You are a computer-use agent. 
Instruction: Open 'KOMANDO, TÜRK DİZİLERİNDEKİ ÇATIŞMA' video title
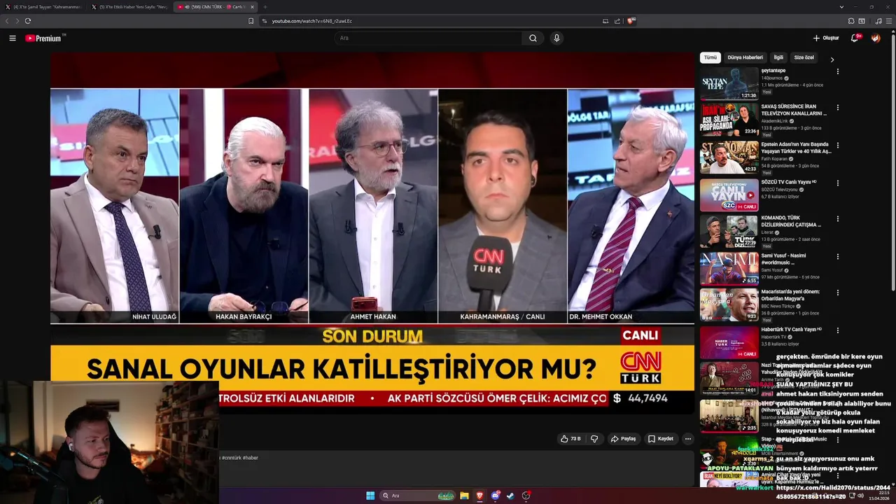click(x=792, y=221)
